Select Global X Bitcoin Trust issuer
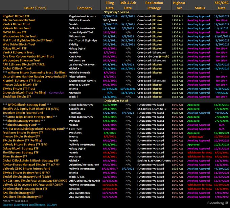 click(x=17, y=68)
